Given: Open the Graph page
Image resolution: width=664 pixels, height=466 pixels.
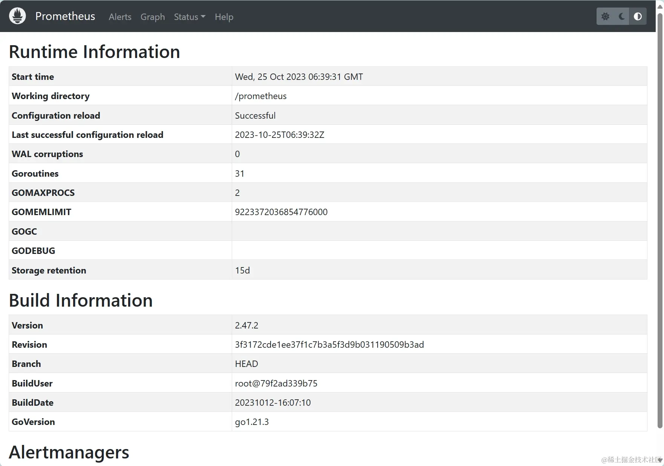Looking at the screenshot, I should point(153,17).
